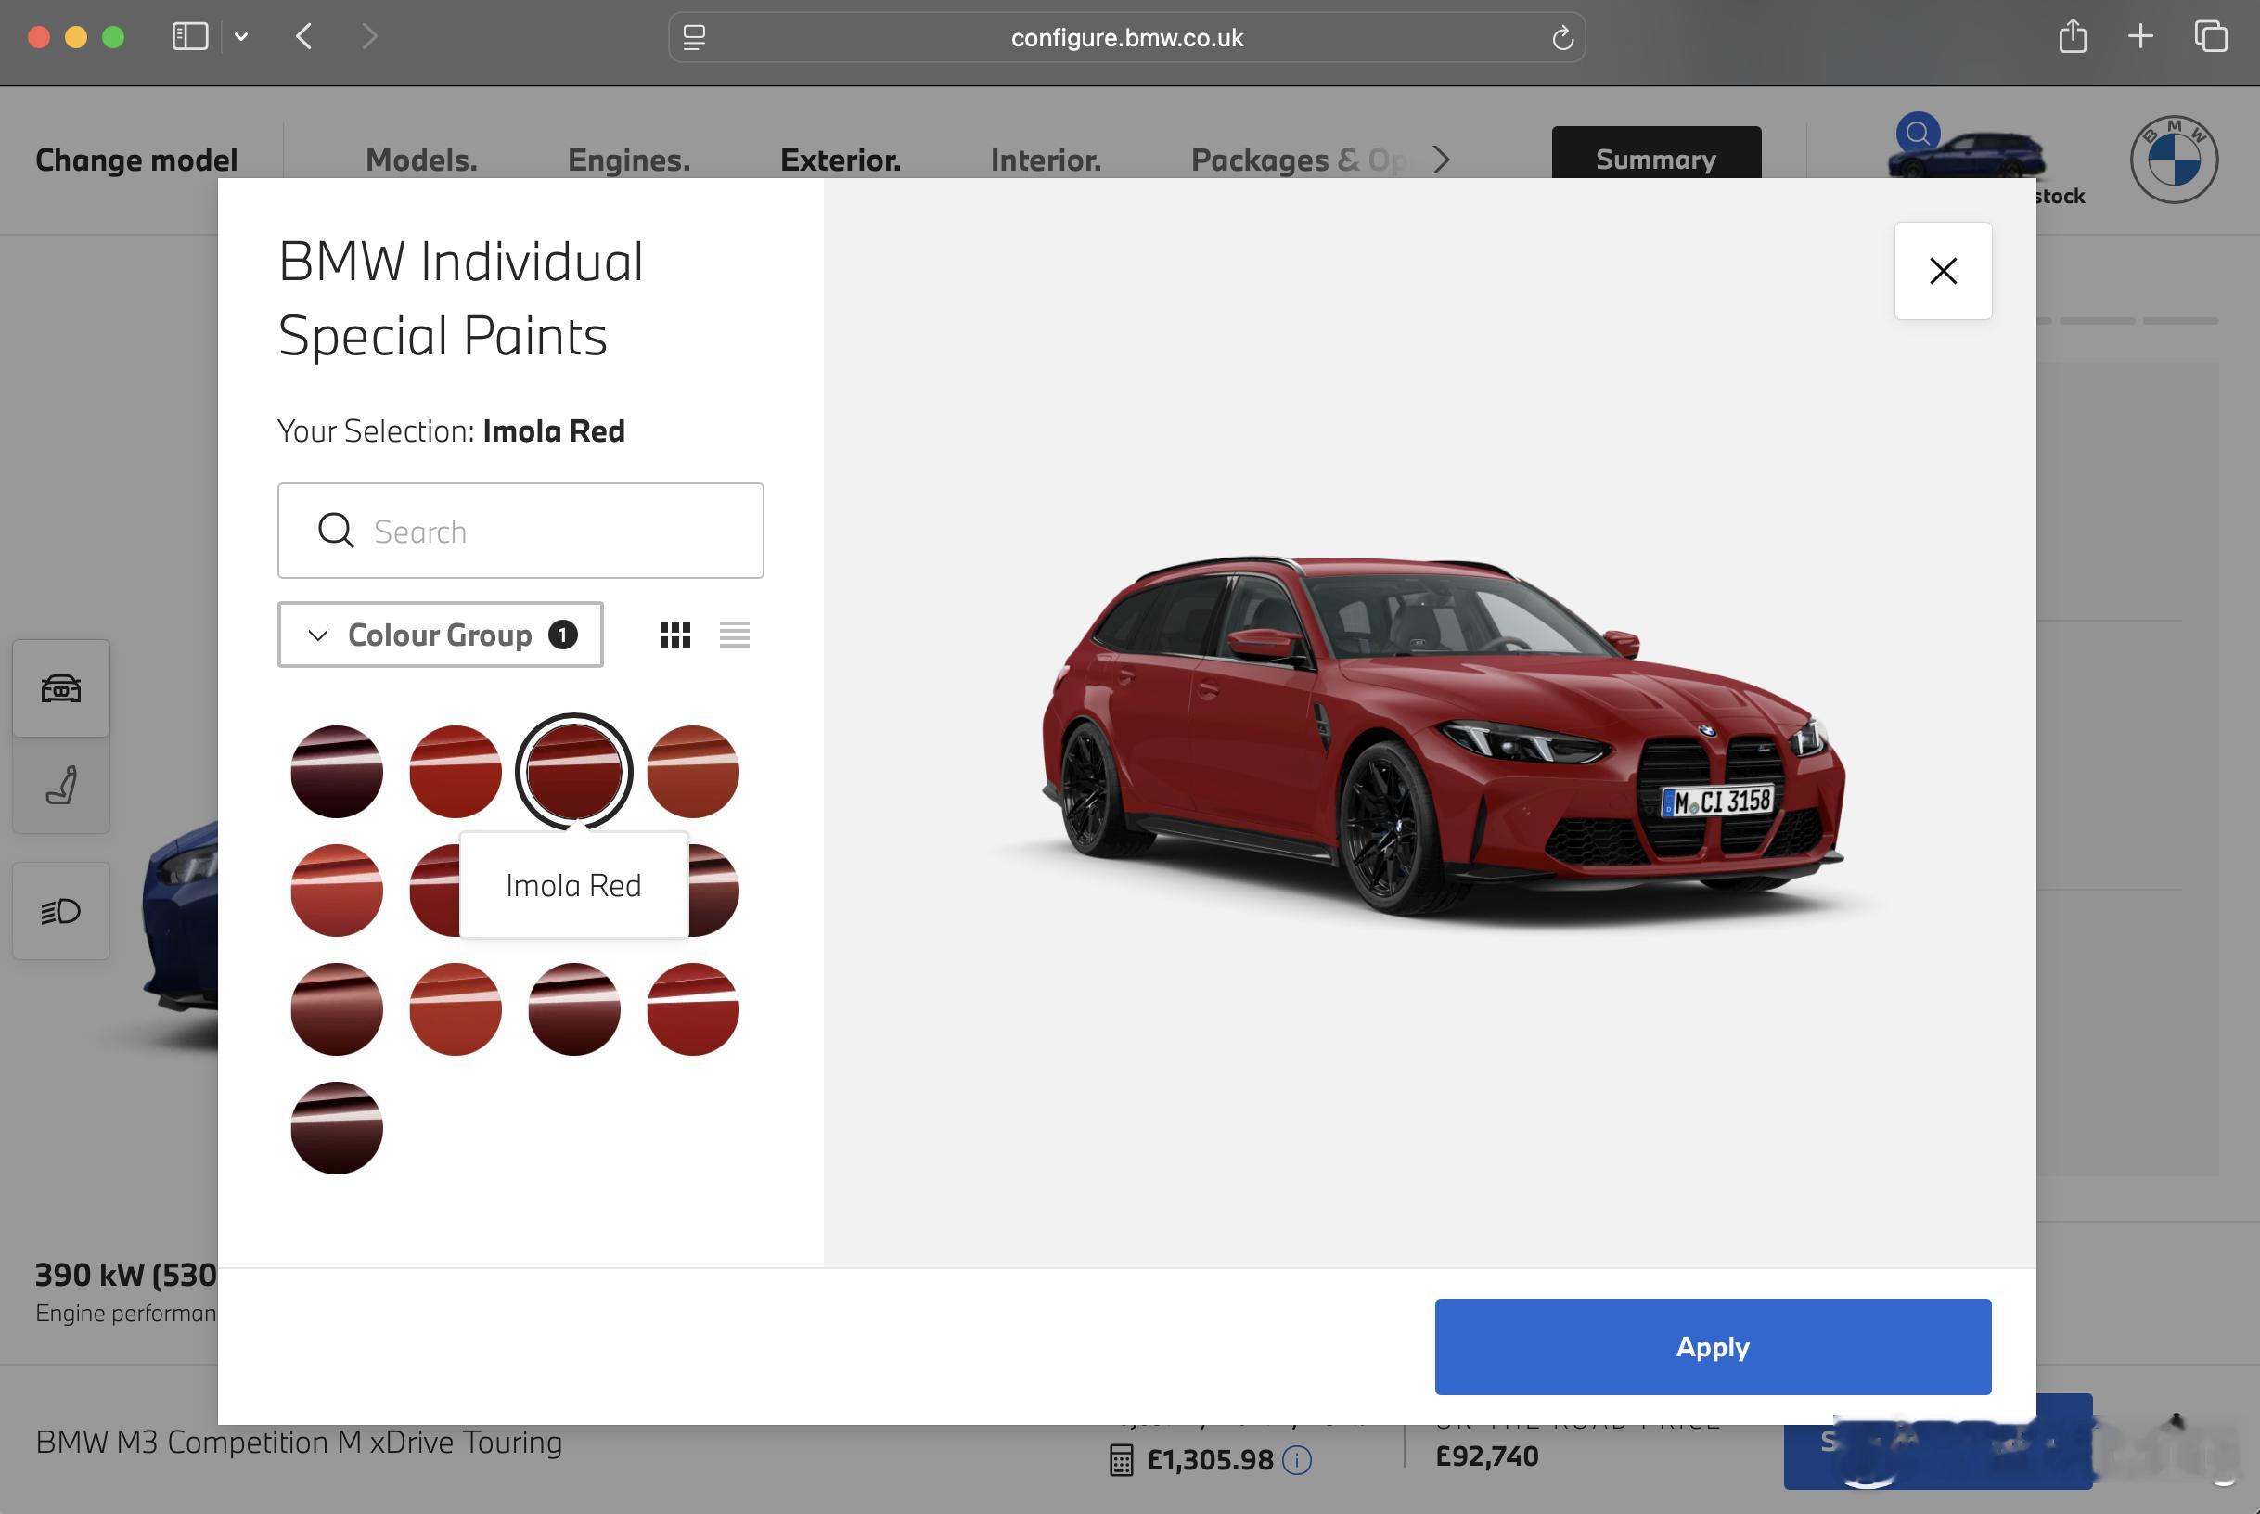This screenshot has width=2260, height=1514.
Task: Open the sidebar options dropdown arrow
Action: click(x=241, y=37)
